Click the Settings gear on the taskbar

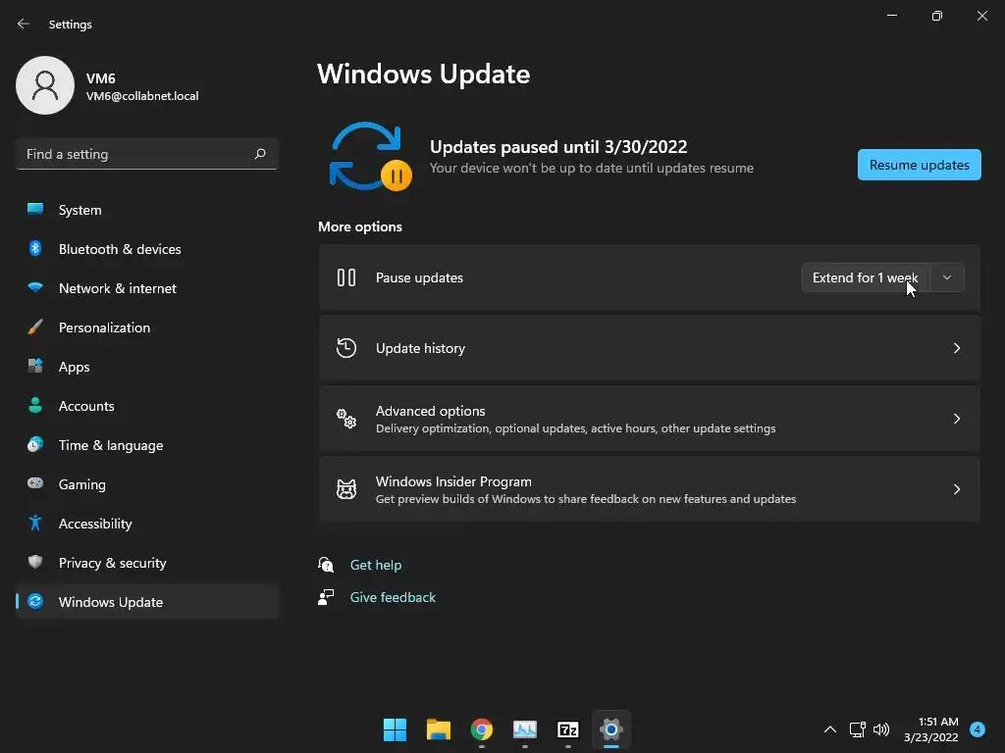611,729
